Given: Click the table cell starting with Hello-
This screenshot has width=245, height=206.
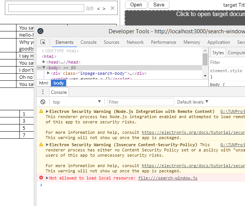Looking at the screenshot, I should tap(25, 35).
